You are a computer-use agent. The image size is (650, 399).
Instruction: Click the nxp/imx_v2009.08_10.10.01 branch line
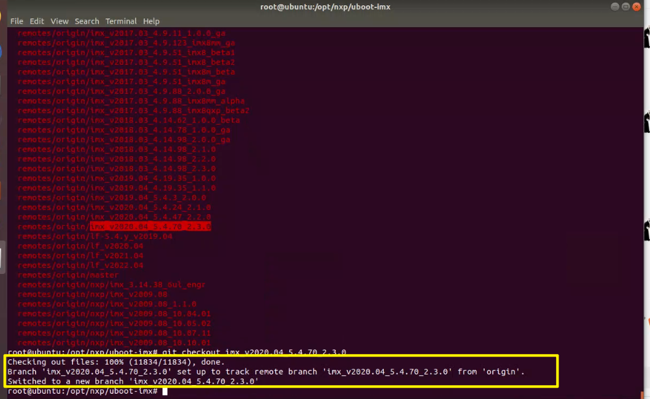click(x=114, y=343)
